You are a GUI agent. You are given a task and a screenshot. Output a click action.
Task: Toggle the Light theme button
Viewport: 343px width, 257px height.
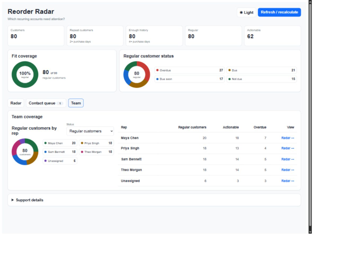[246, 12]
